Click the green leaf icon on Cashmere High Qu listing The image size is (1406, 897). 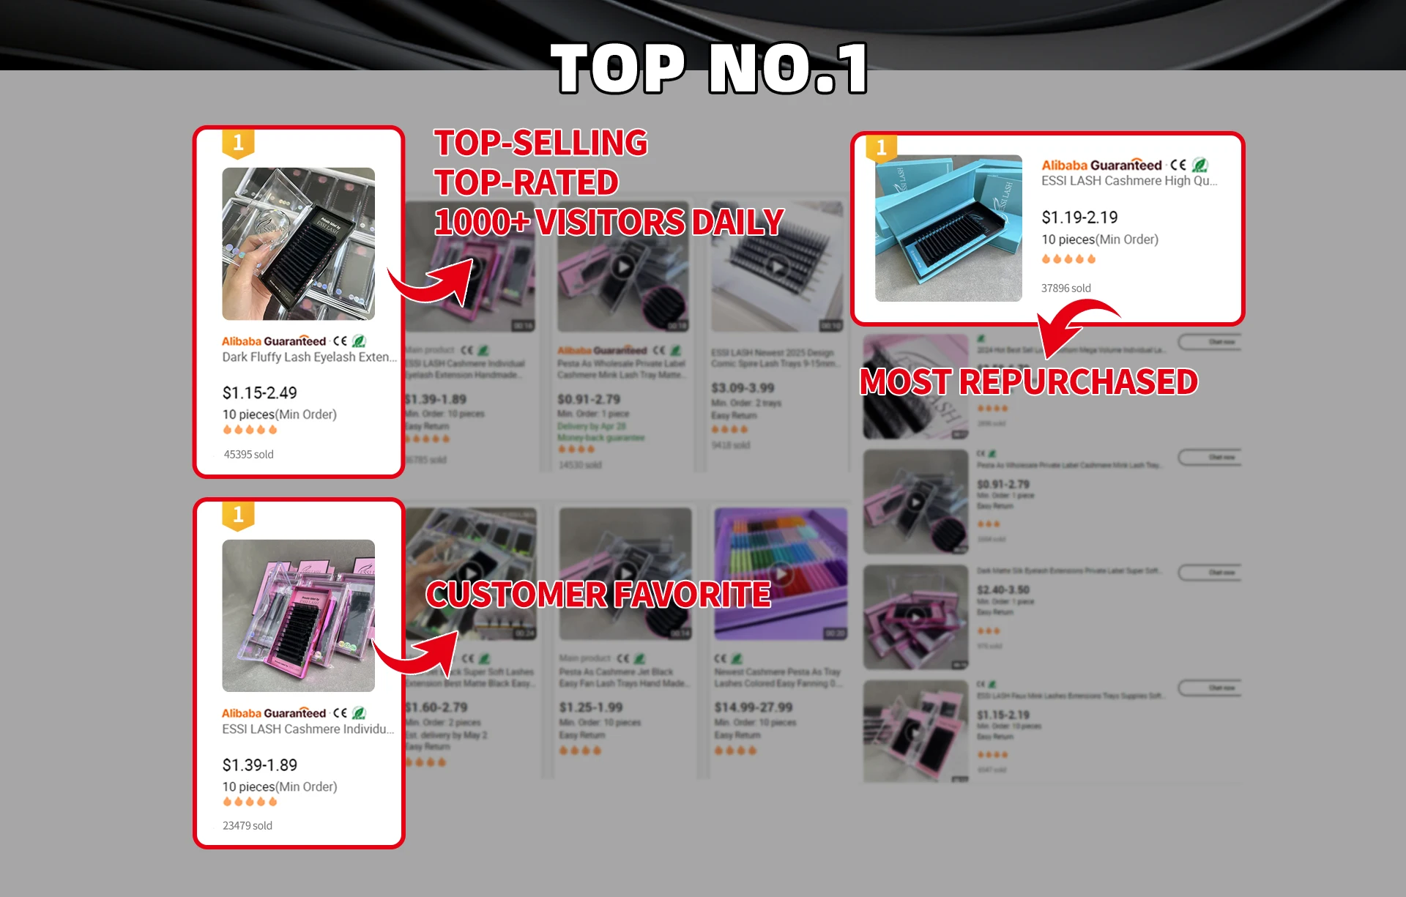tap(1199, 165)
